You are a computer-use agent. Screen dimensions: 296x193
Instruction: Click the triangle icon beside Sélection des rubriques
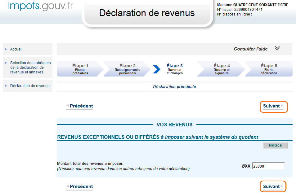tap(6, 63)
